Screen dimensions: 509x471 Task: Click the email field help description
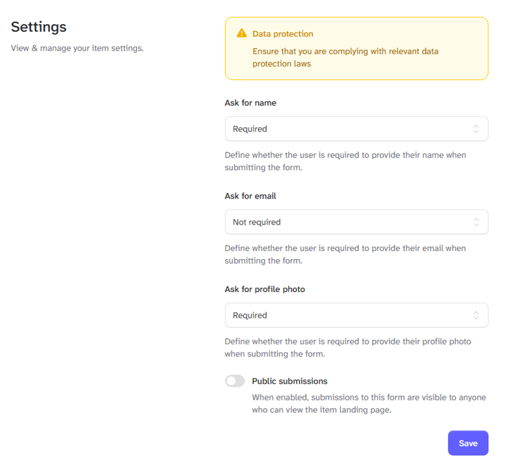(x=345, y=254)
